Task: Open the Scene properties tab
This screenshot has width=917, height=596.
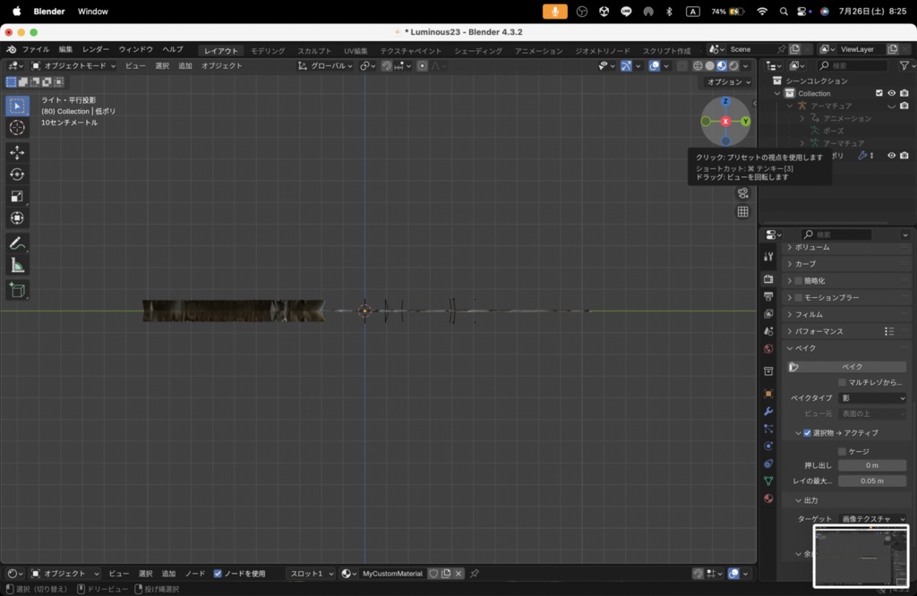Action: 768,331
